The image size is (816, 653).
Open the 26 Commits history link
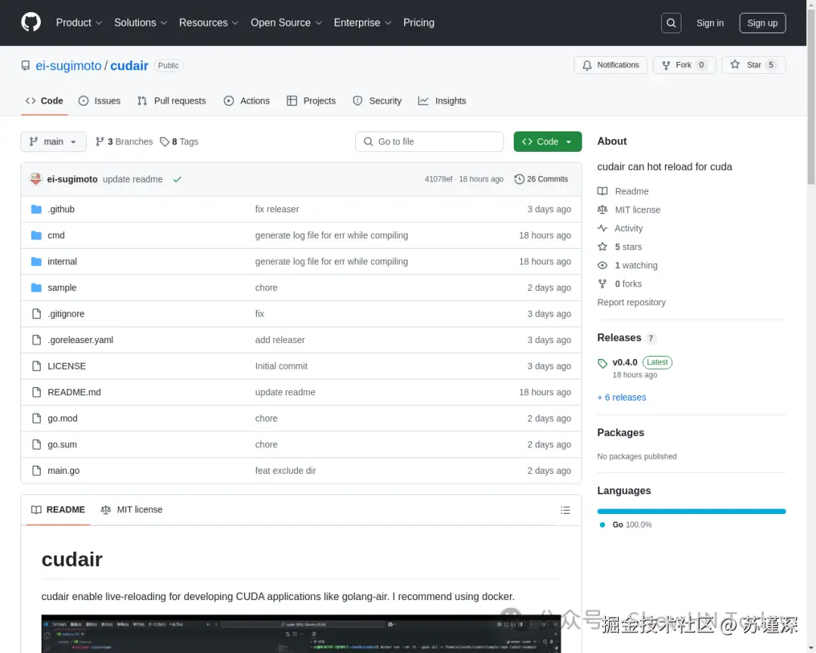[x=541, y=179]
